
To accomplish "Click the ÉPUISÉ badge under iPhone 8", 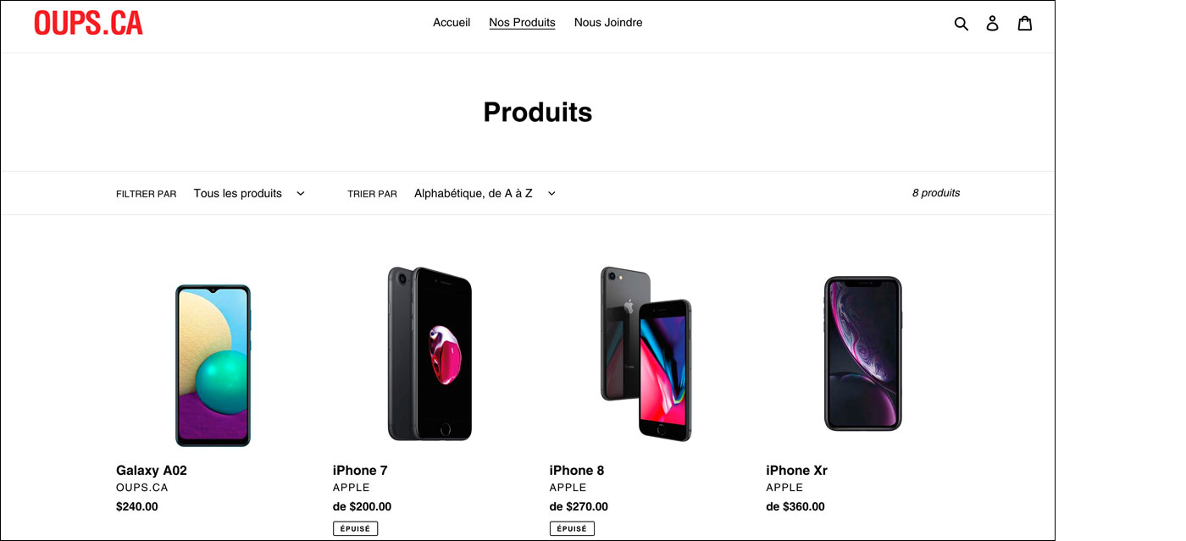I will click(572, 528).
